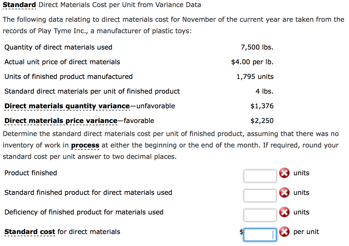Click error icon next to Standard cost field
The height and width of the screenshot is (246, 349).
(x=284, y=232)
